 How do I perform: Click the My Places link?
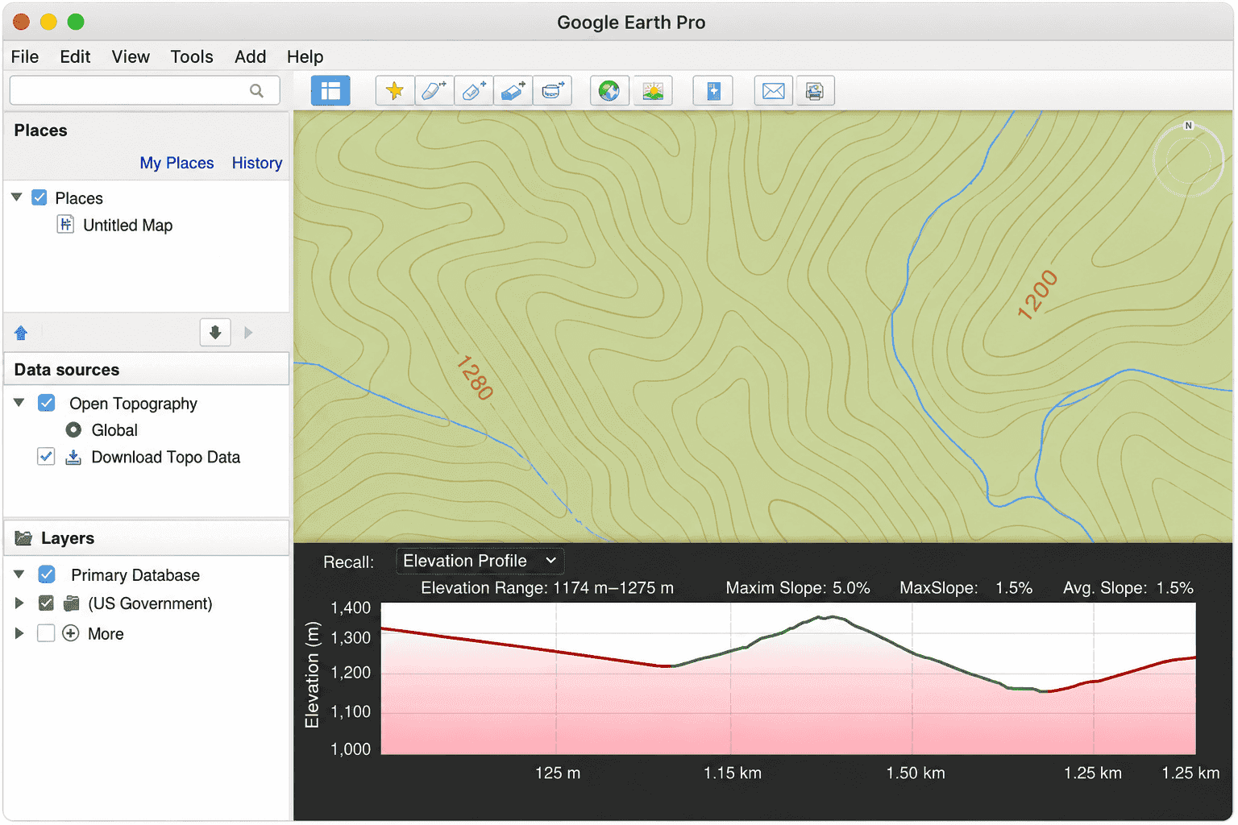coord(177,163)
